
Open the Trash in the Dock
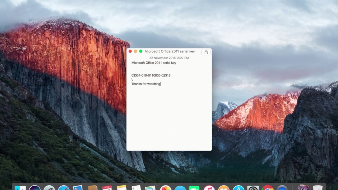[x=318, y=188]
